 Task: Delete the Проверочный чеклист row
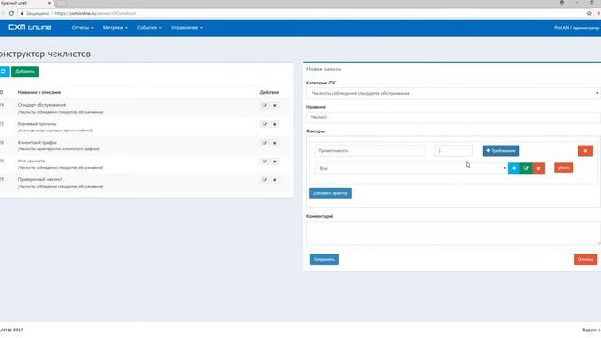pos(275,179)
